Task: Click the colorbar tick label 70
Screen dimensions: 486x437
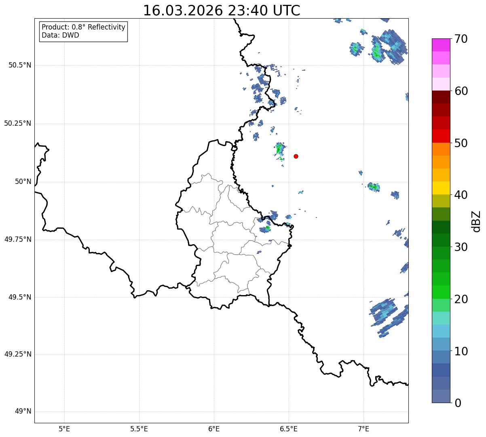Action: point(461,39)
